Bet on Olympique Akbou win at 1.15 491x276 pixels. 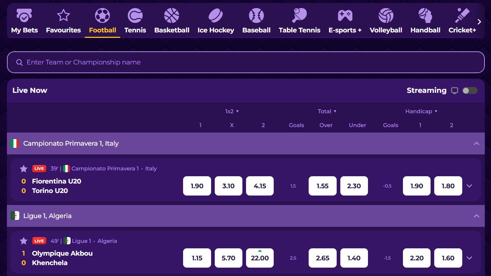tap(197, 258)
